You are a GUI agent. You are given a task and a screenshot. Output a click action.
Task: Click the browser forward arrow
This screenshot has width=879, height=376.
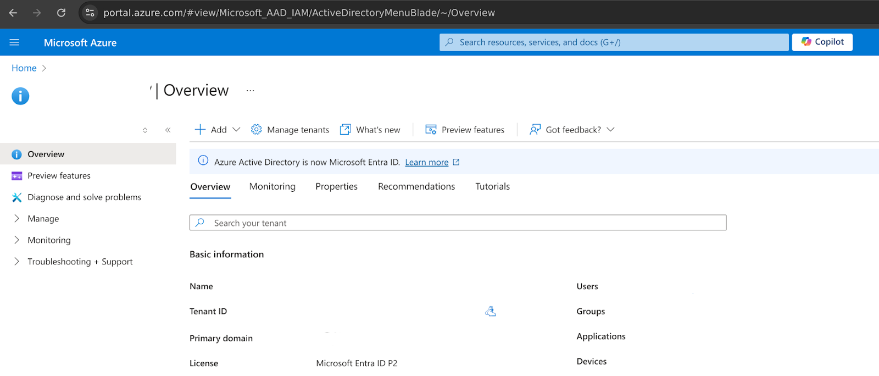[x=37, y=13]
